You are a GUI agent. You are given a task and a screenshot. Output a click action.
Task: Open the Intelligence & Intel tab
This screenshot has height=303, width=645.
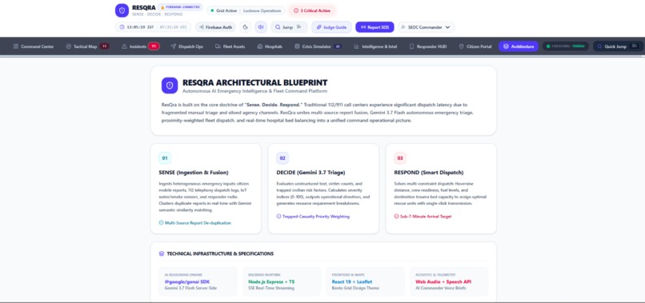coord(375,46)
